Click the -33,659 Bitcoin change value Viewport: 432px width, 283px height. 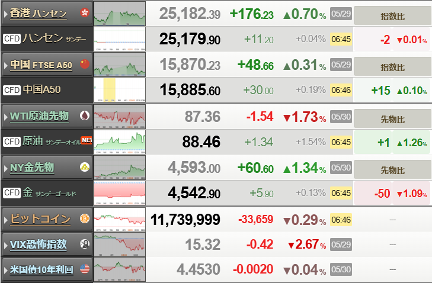pyautogui.click(x=255, y=220)
